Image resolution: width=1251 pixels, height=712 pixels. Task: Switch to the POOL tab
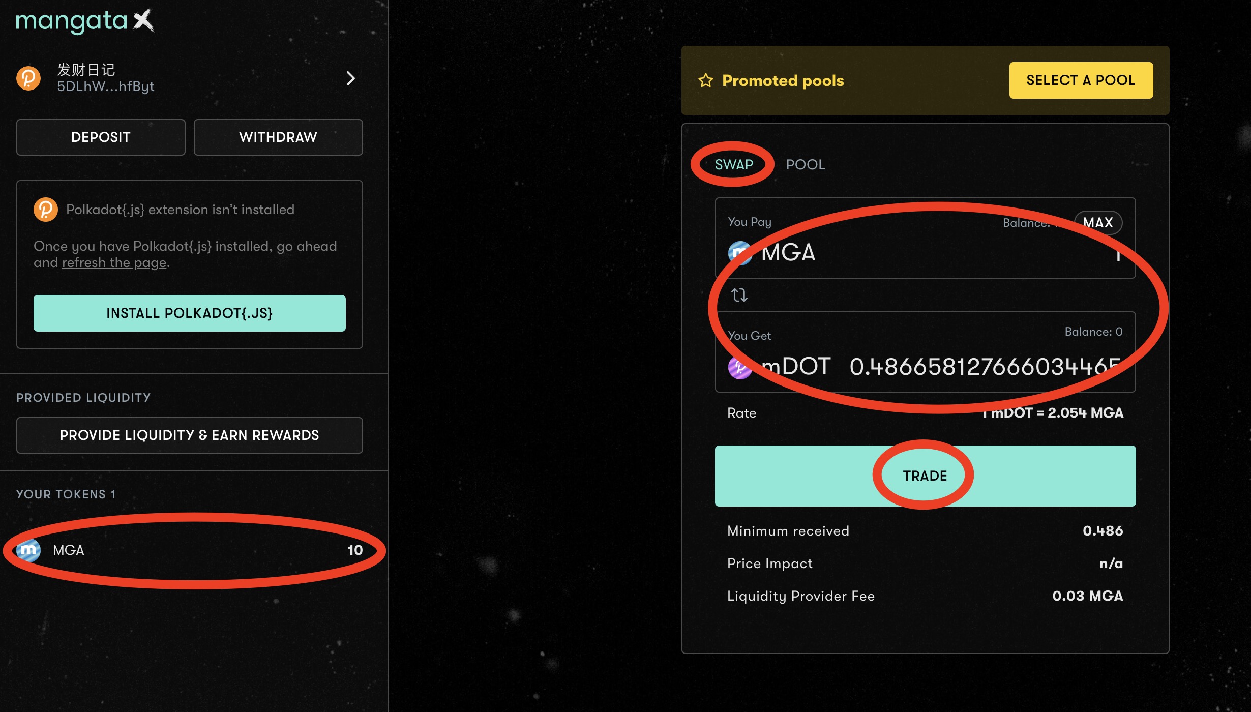806,165
